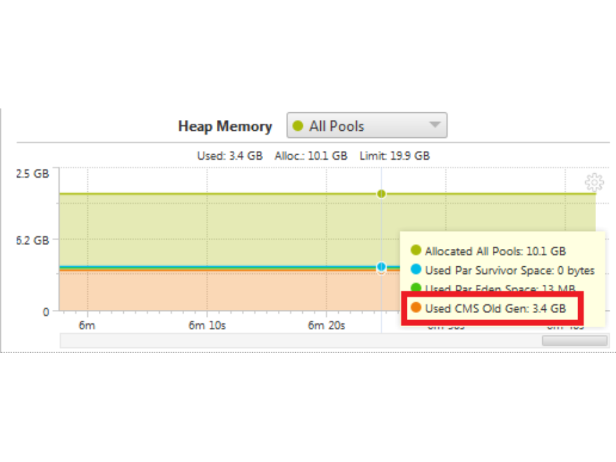
Task: Click the orange CMS Old Gen dot
Action: point(416,308)
